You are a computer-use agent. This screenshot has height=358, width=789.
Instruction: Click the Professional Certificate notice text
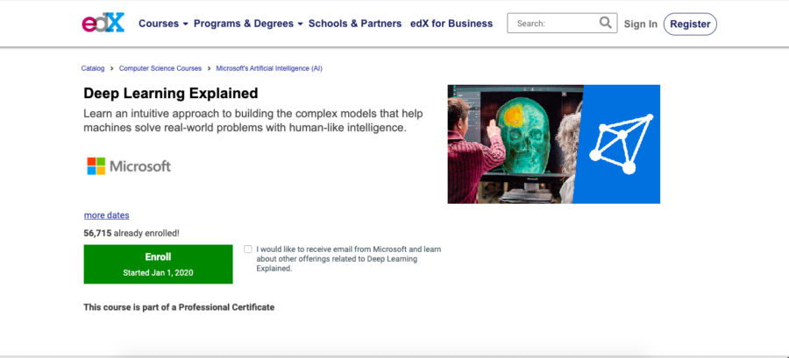tap(179, 306)
